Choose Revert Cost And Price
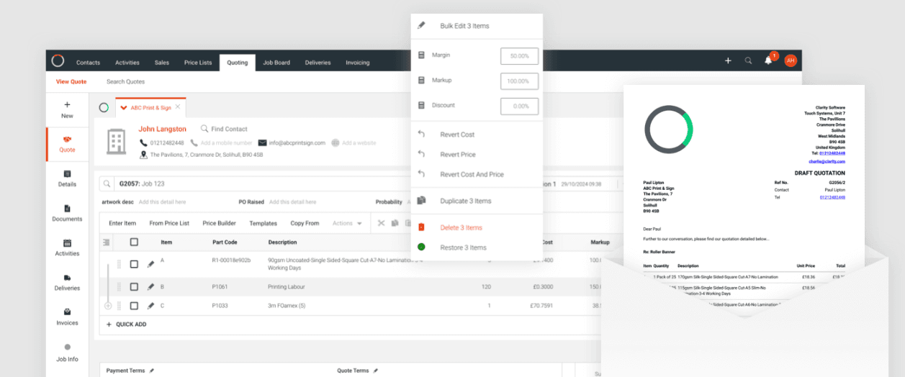The image size is (905, 377). (x=472, y=174)
